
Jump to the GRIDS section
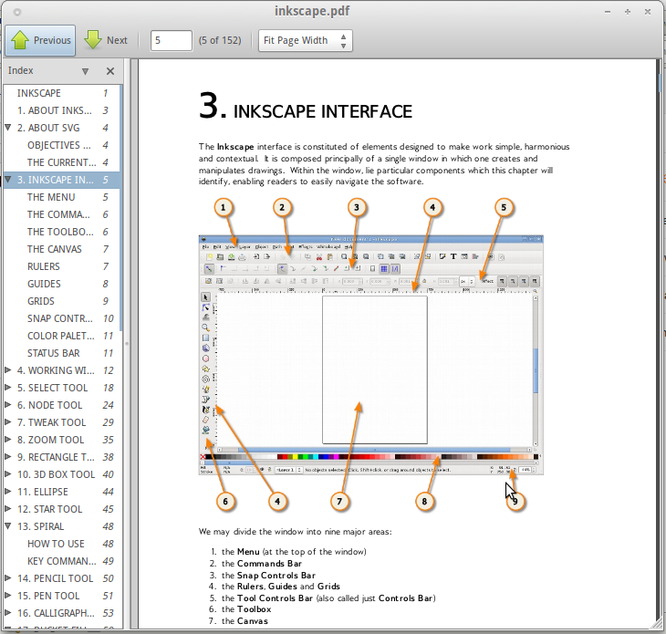tap(62, 302)
